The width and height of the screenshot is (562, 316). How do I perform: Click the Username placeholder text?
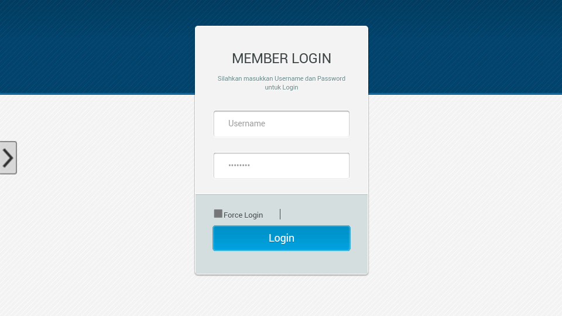click(246, 123)
